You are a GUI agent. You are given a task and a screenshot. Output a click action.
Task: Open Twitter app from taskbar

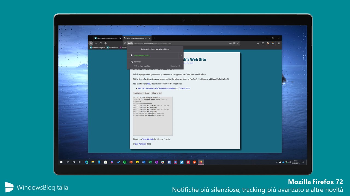[x=182, y=162]
